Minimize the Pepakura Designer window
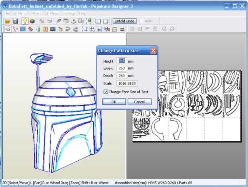Image resolution: width=248 pixels, height=187 pixels. coord(227,6)
